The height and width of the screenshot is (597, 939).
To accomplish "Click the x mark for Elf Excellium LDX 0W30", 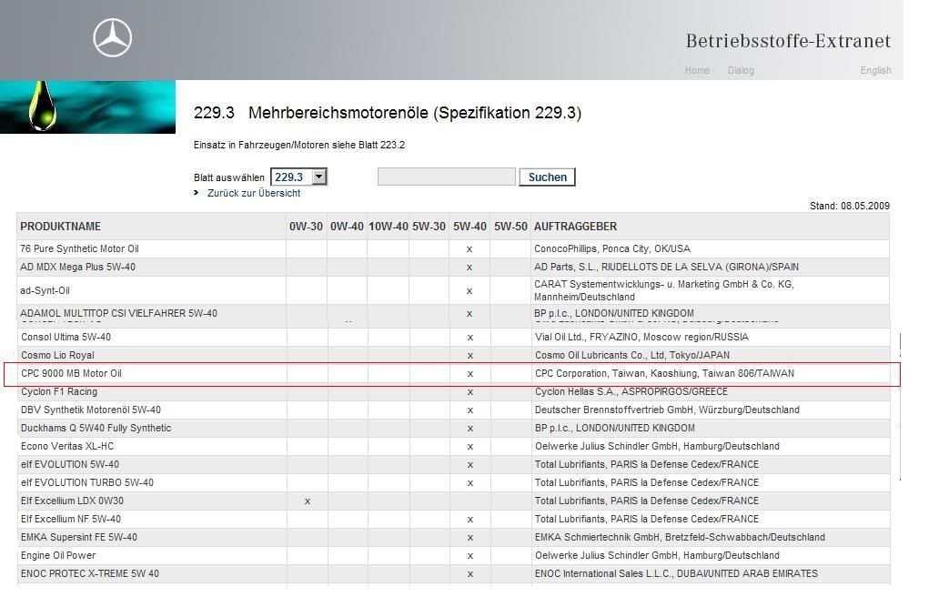I will pos(308,501).
